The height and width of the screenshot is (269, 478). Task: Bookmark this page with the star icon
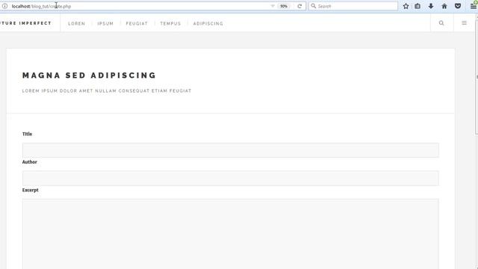(406, 6)
